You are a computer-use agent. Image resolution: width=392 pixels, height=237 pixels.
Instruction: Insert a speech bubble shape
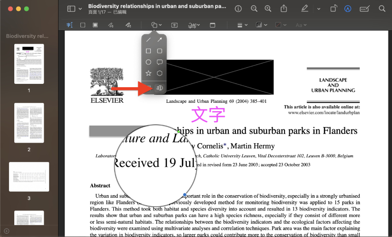tap(160, 62)
